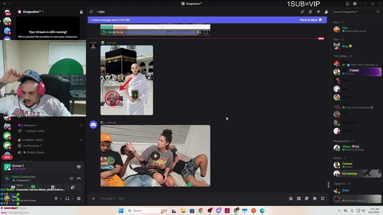Go back with title bar arrow

(x=4, y=4)
